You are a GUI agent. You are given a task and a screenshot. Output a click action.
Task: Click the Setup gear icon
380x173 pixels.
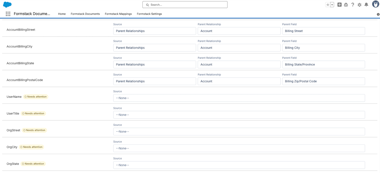tap(359, 5)
